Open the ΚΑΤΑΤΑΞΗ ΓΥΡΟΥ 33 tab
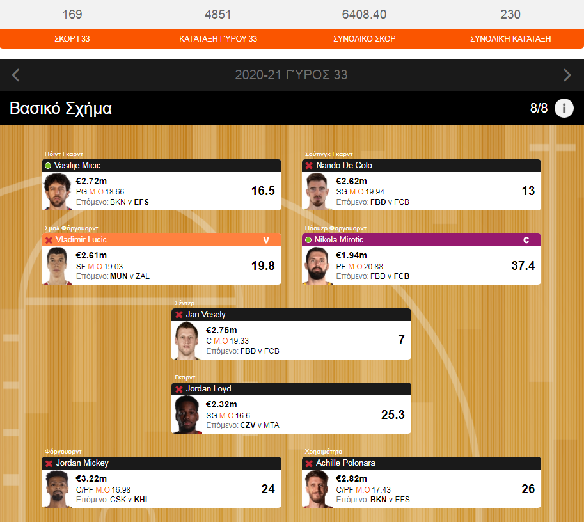Viewport: 584px width, 522px height. [218, 39]
